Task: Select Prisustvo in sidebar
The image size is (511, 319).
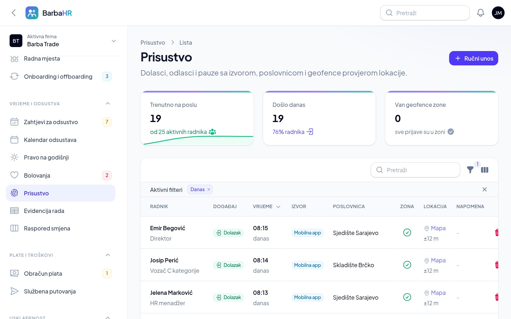Action: click(x=61, y=193)
